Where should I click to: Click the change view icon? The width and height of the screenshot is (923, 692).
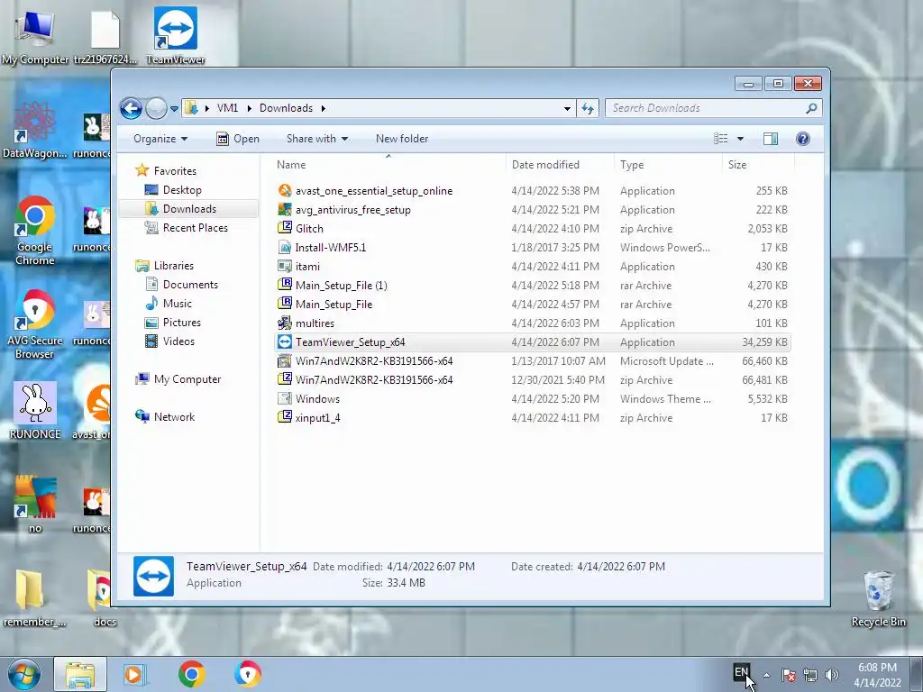click(720, 139)
